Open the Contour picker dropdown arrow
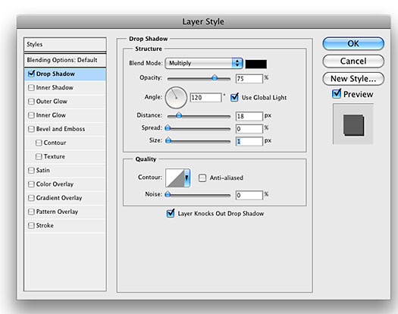398x314 pixels. [186, 177]
